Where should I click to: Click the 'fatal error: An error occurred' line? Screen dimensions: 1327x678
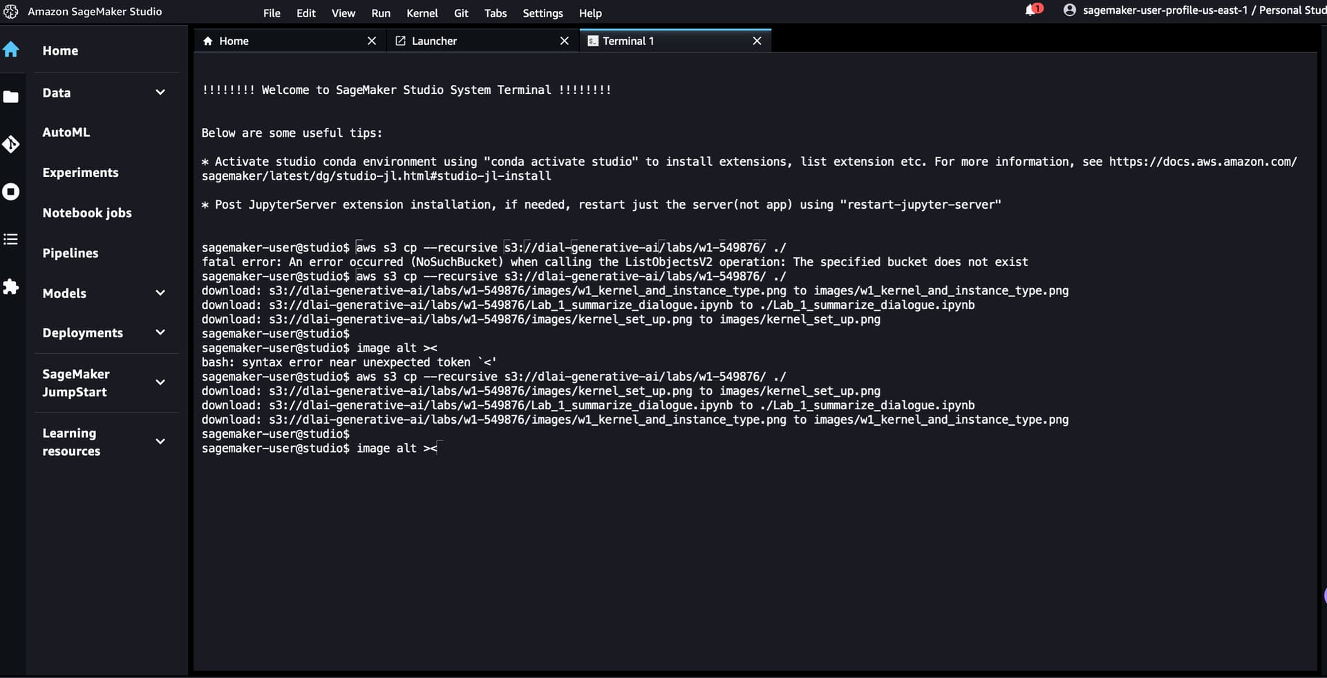click(x=614, y=262)
